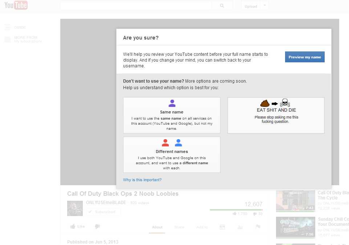Focus the YouTube search field
Viewport: 349px width, 245px height.
pyautogui.click(x=136, y=6)
